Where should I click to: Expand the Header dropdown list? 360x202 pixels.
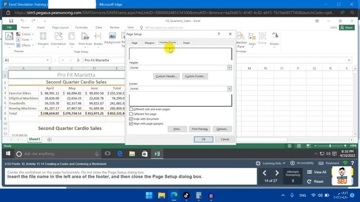[229, 67]
